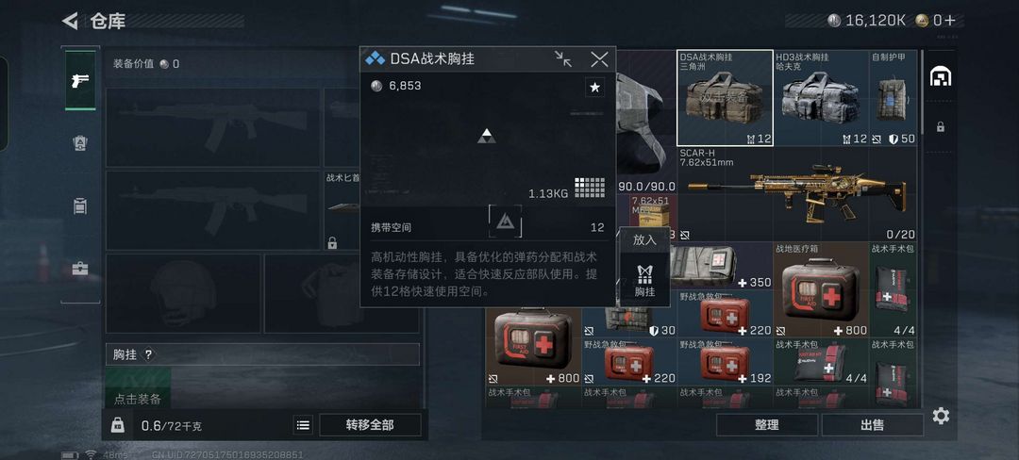The height and width of the screenshot is (460, 1019).
Task: Click the 点击装备 chest rig slot
Action: pyautogui.click(x=138, y=387)
